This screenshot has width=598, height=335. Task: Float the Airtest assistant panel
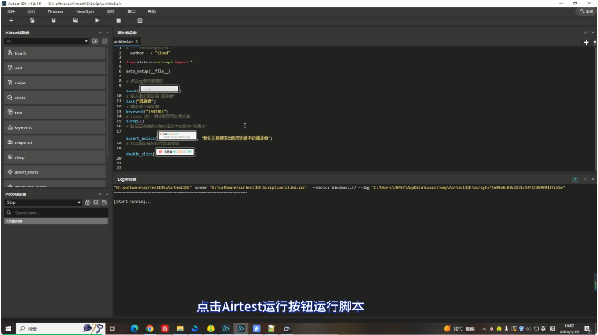tap(100, 33)
